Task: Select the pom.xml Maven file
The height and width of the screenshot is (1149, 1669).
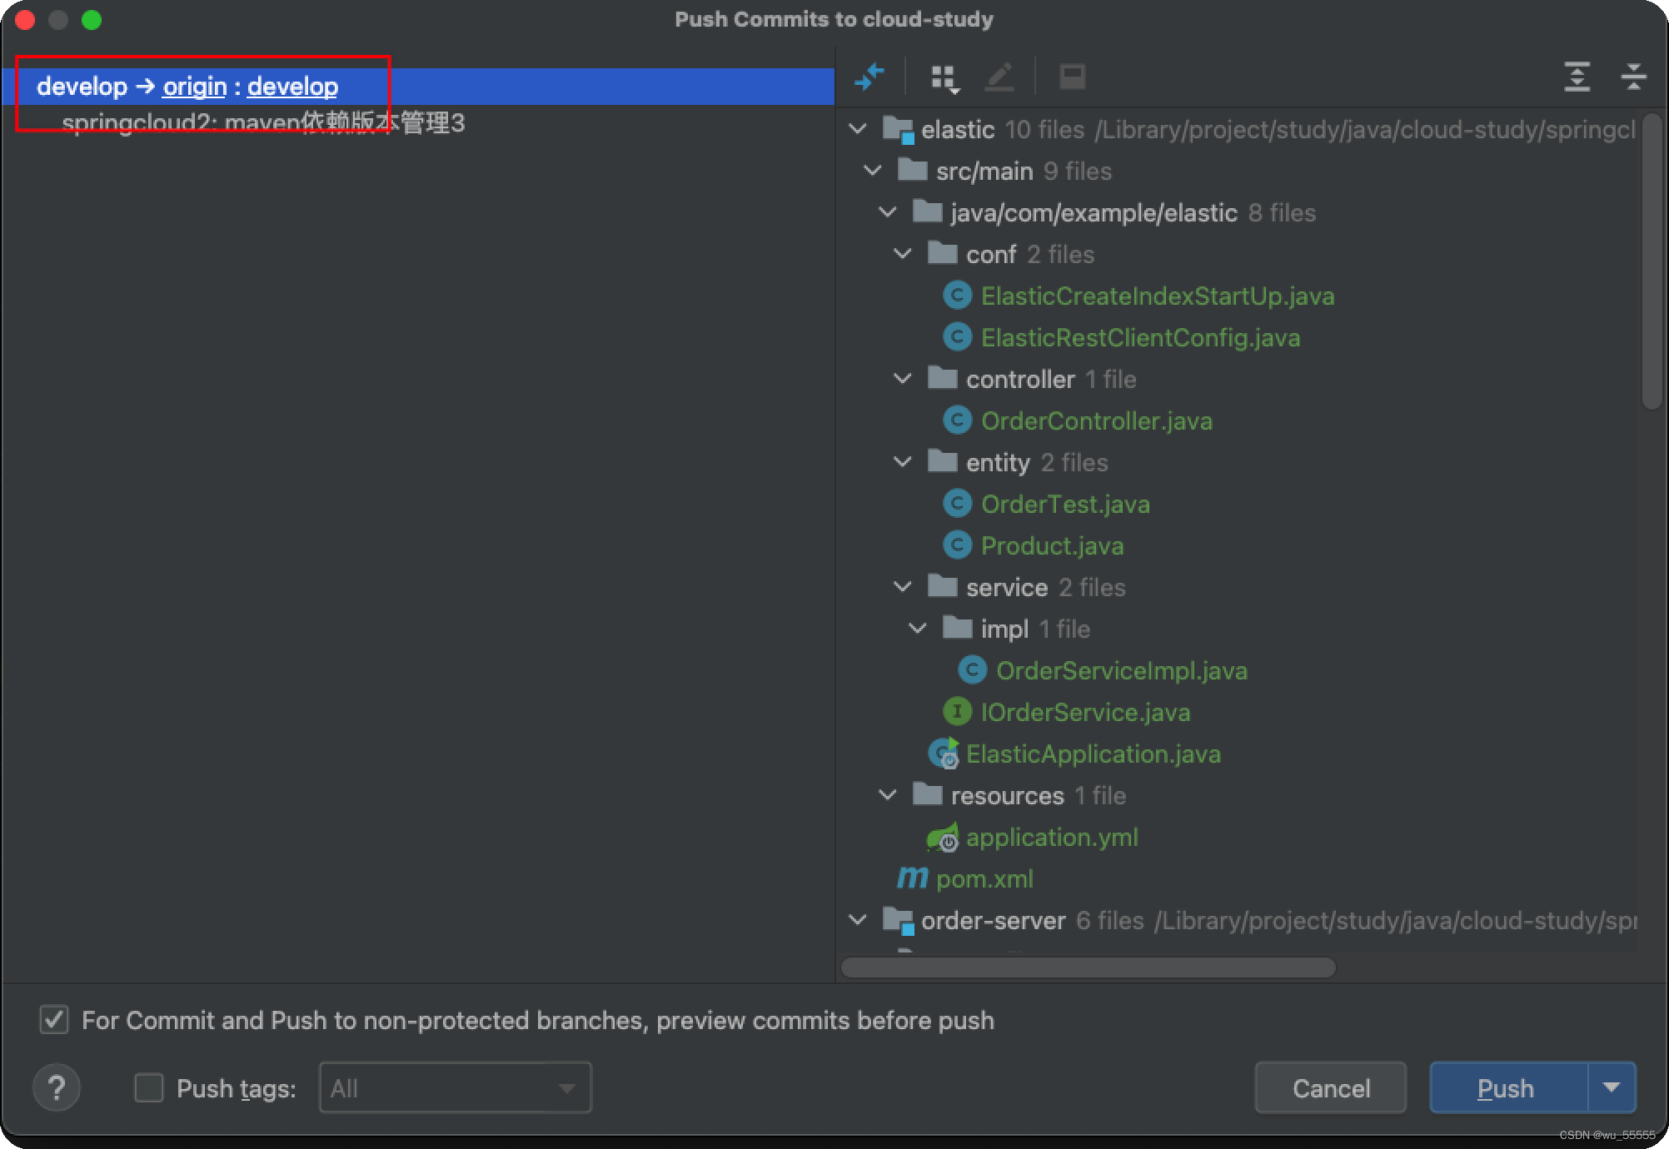Action: pos(984,879)
